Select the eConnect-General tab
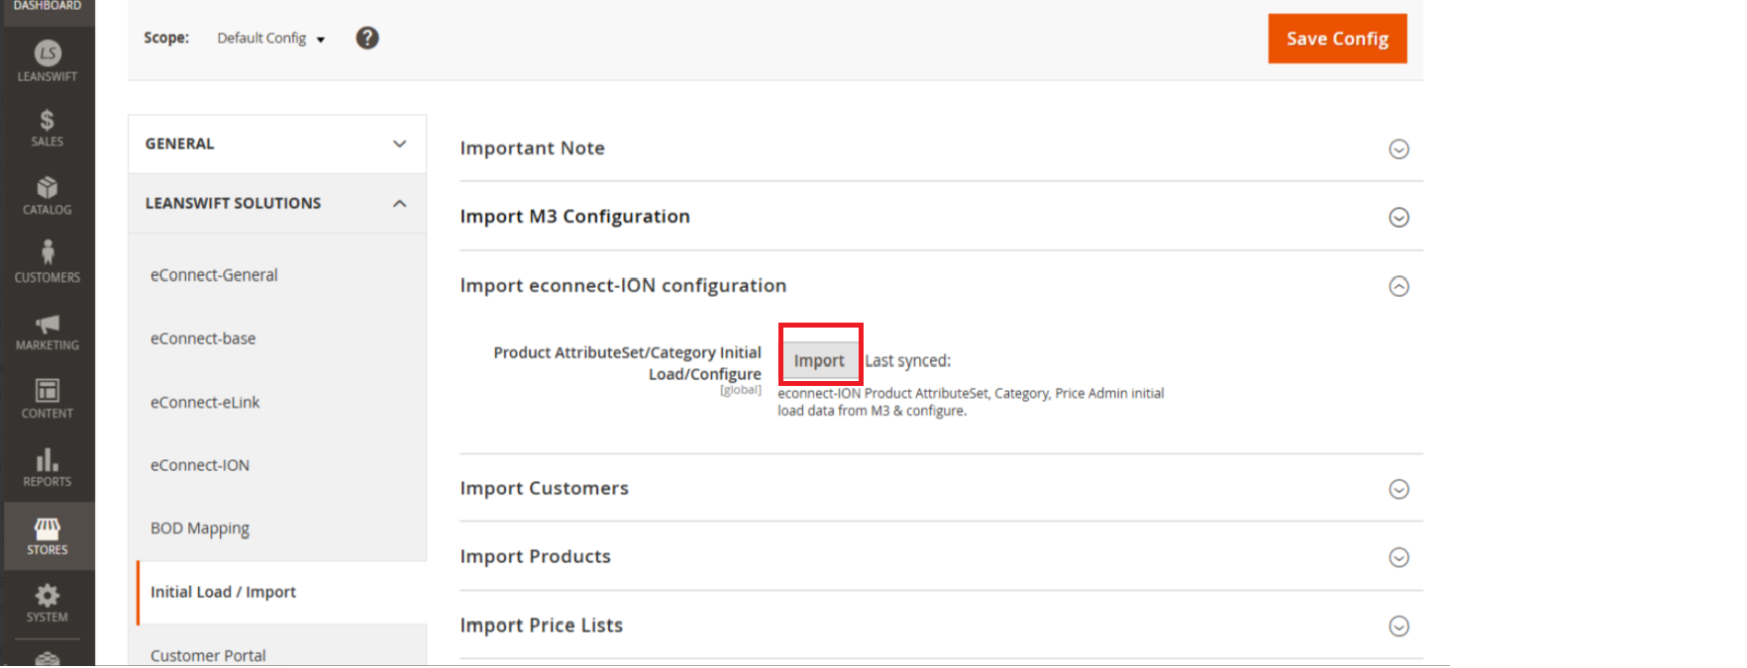This screenshot has width=1747, height=668. coord(214,276)
